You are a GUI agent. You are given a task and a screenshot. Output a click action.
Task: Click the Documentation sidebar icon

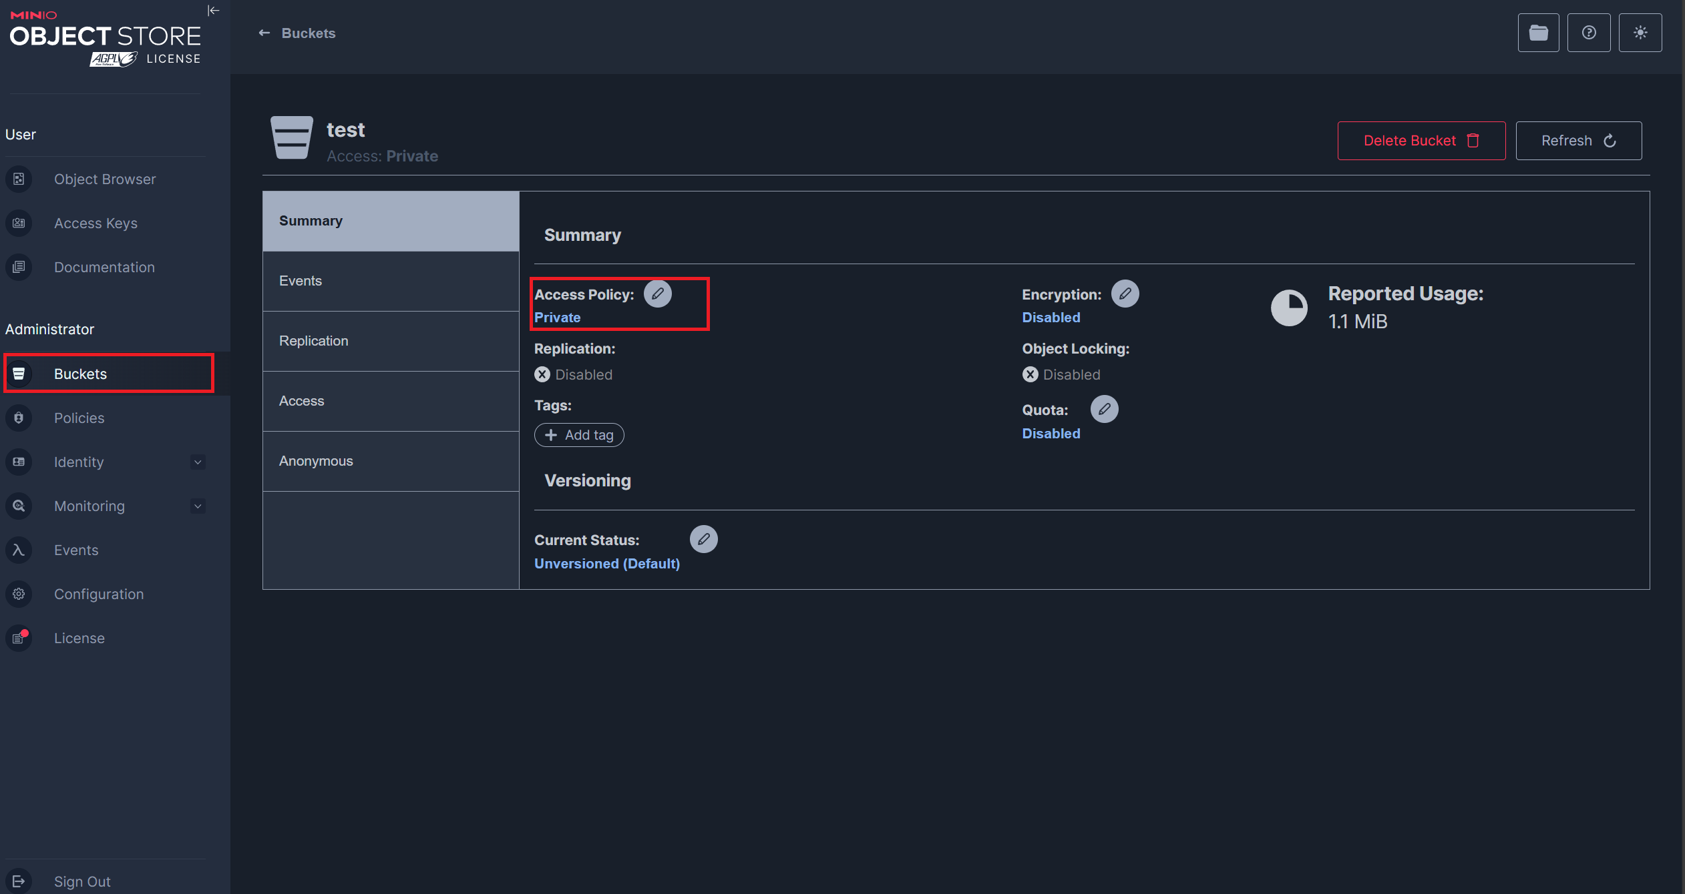[x=19, y=267]
